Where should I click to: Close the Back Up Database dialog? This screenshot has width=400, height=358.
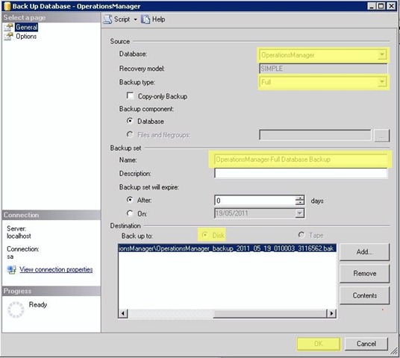click(391, 6)
